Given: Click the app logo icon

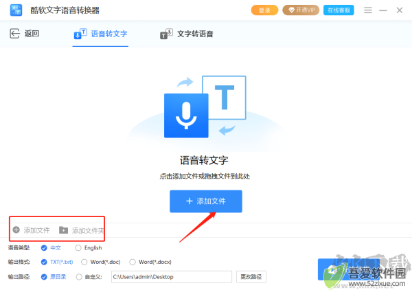Looking at the screenshot, I should click(x=16, y=10).
